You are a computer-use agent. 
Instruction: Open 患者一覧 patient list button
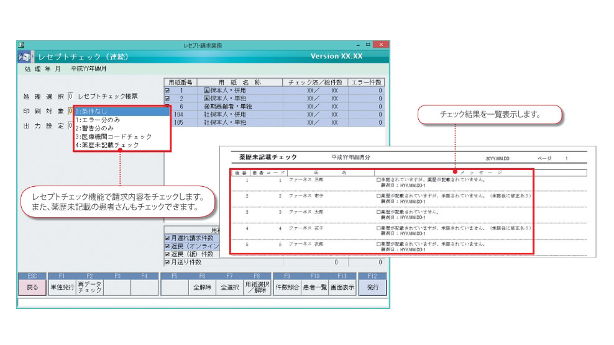315,287
